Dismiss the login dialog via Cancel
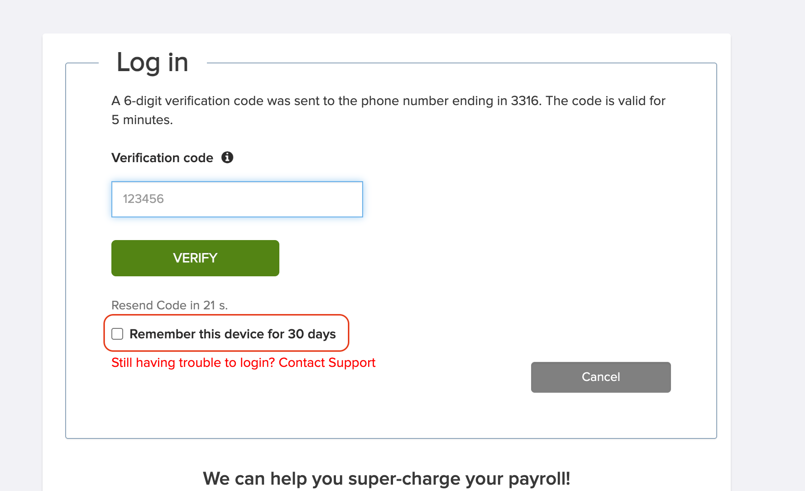This screenshot has height=491, width=805. [600, 377]
